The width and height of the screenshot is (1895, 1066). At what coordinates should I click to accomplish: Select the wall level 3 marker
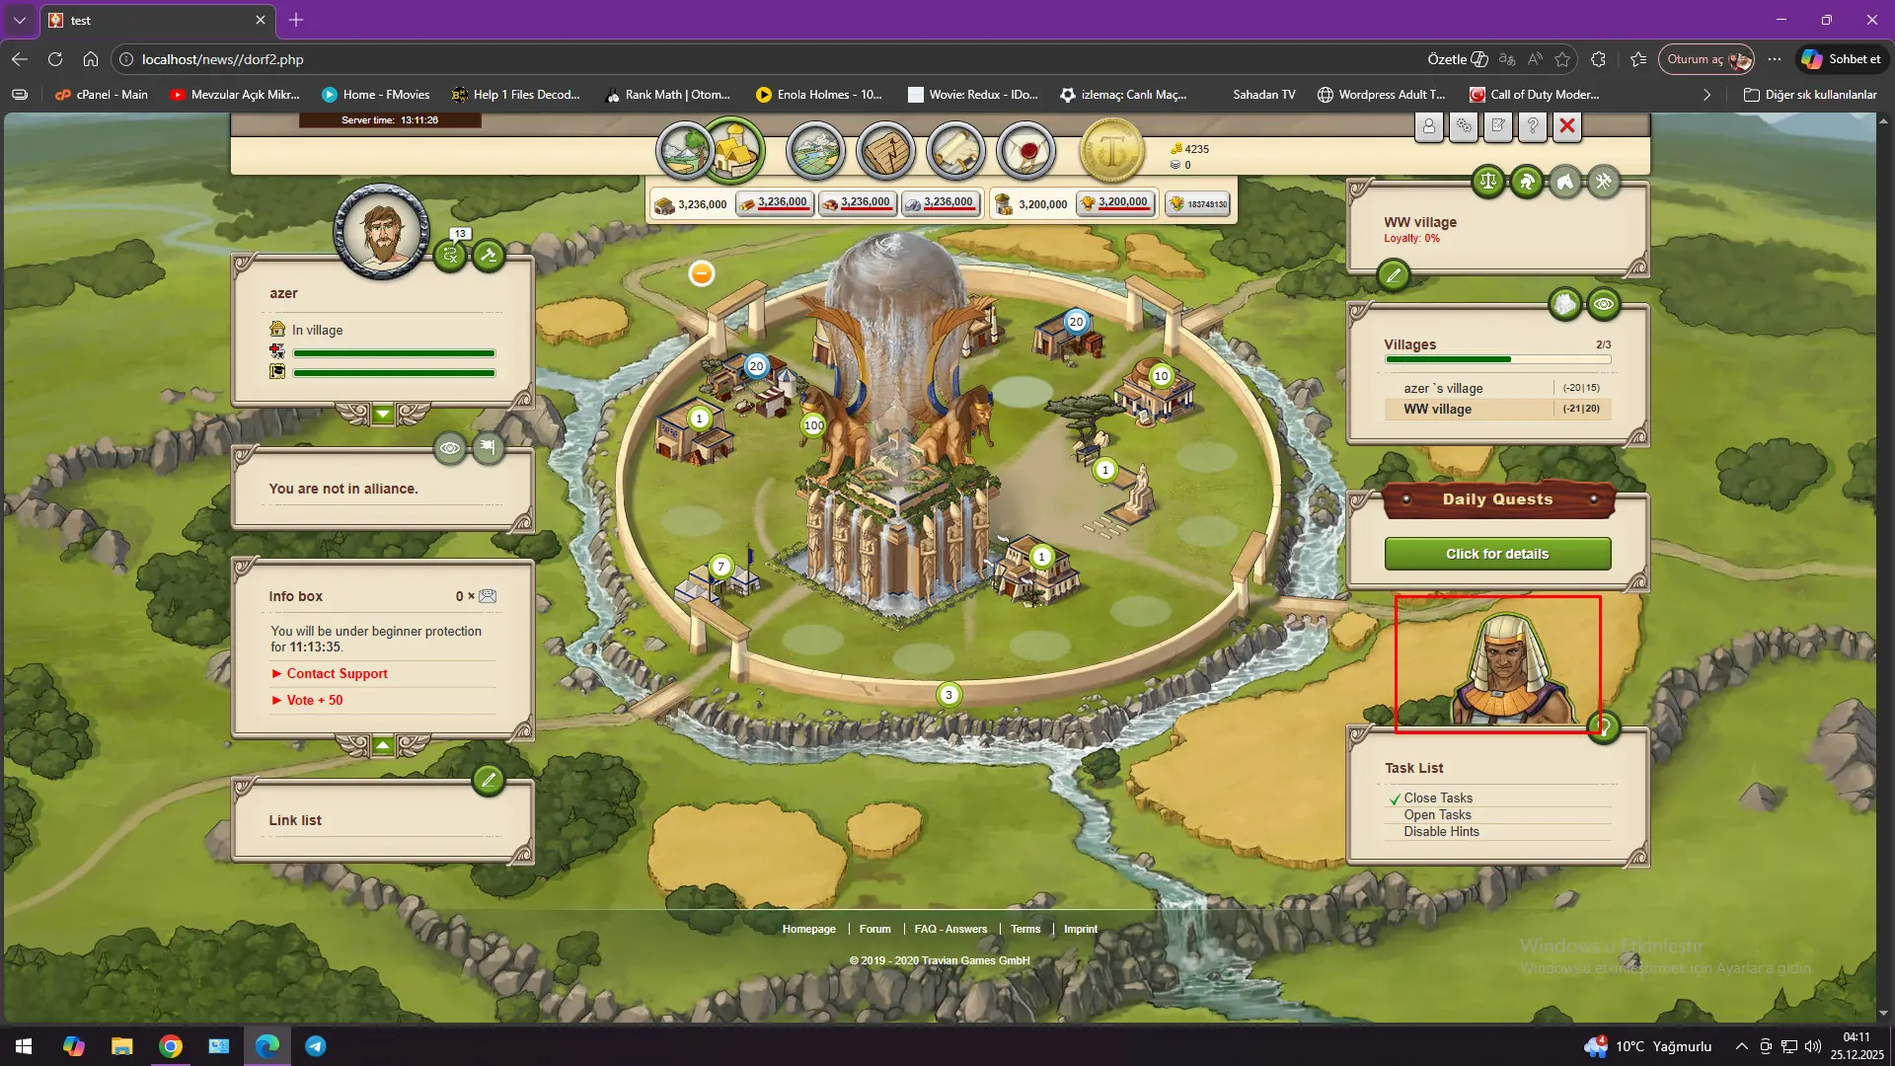(948, 695)
